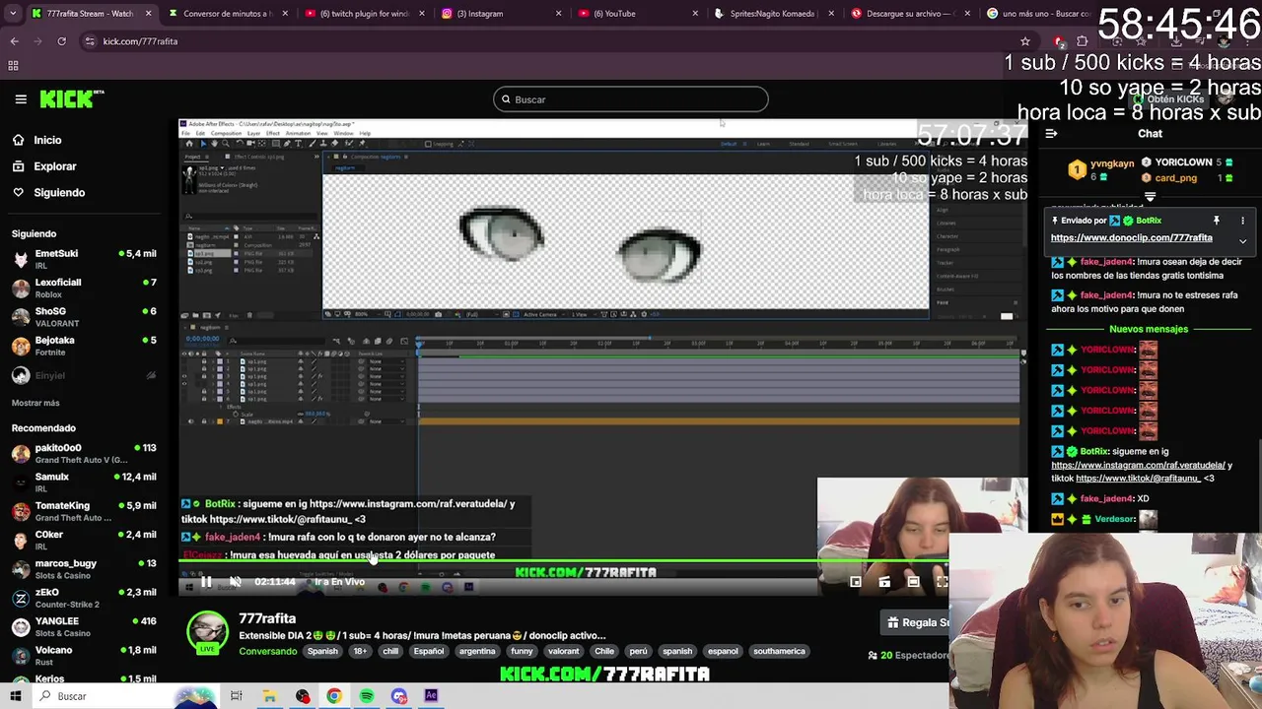Open Windows Start menu
This screenshot has height=709, width=1262.
point(16,696)
